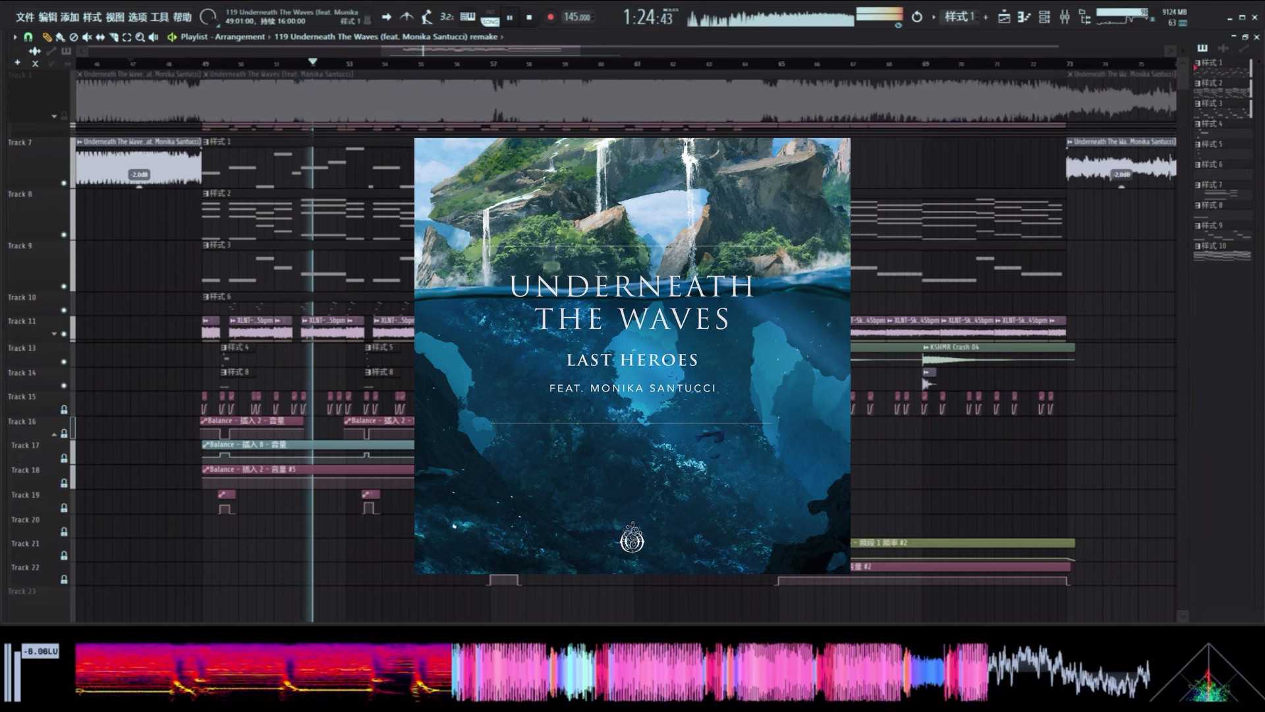Click the 145.000 tempo field

577,17
